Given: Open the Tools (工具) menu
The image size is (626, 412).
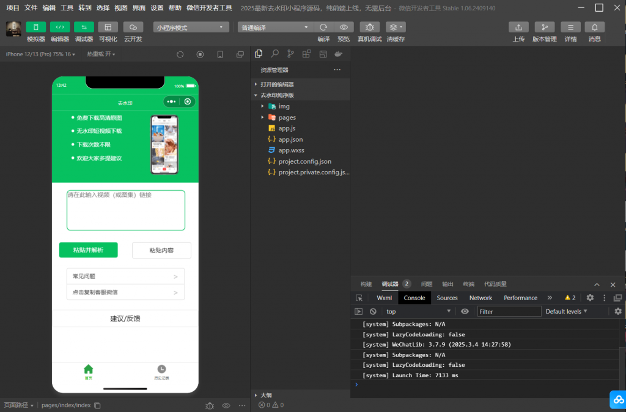Looking at the screenshot, I should (67, 8).
